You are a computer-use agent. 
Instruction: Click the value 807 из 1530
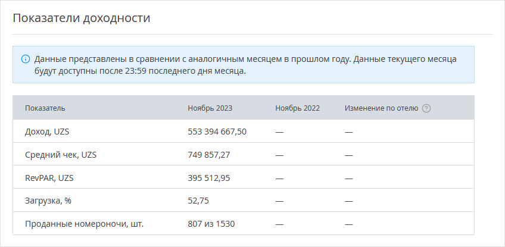[x=211, y=224]
